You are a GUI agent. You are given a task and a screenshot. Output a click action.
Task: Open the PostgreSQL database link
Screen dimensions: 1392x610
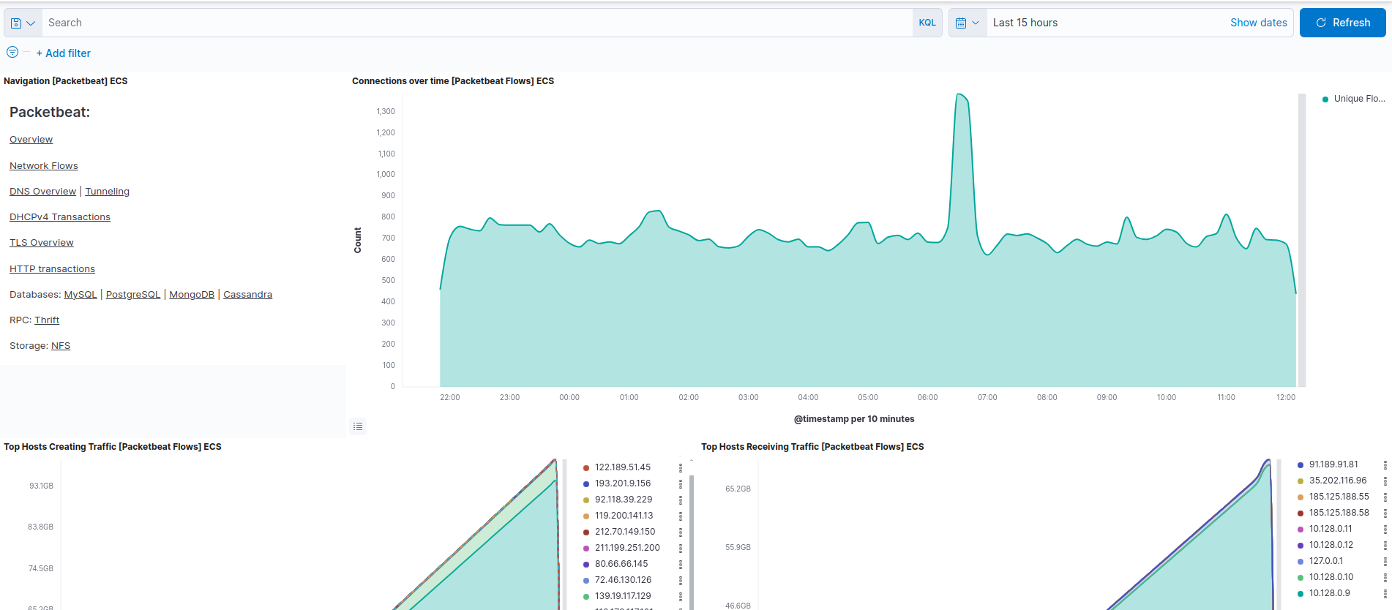tap(133, 295)
